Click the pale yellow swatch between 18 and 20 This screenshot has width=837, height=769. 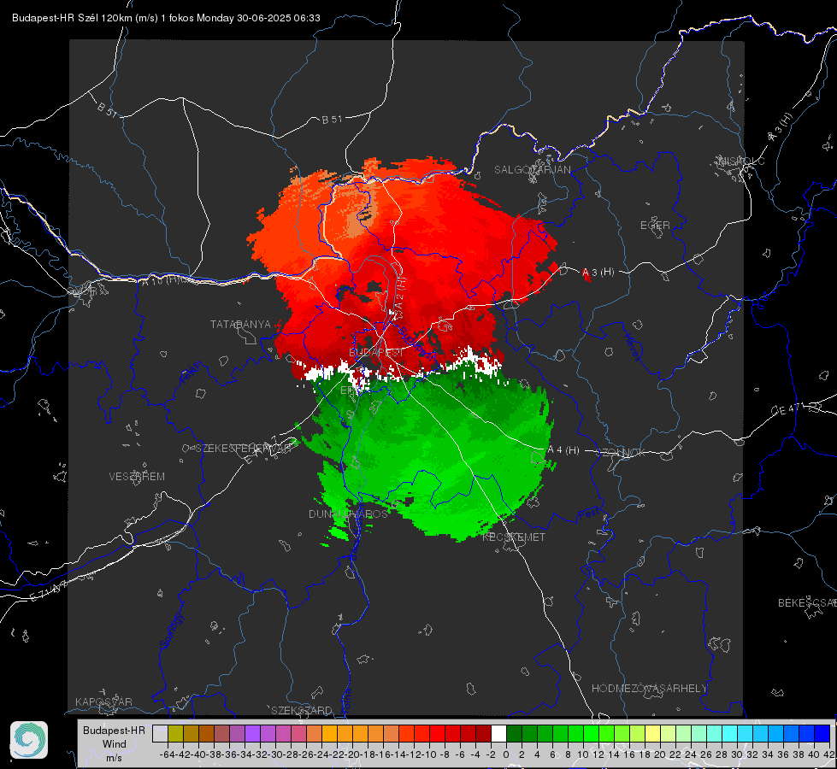pos(652,733)
